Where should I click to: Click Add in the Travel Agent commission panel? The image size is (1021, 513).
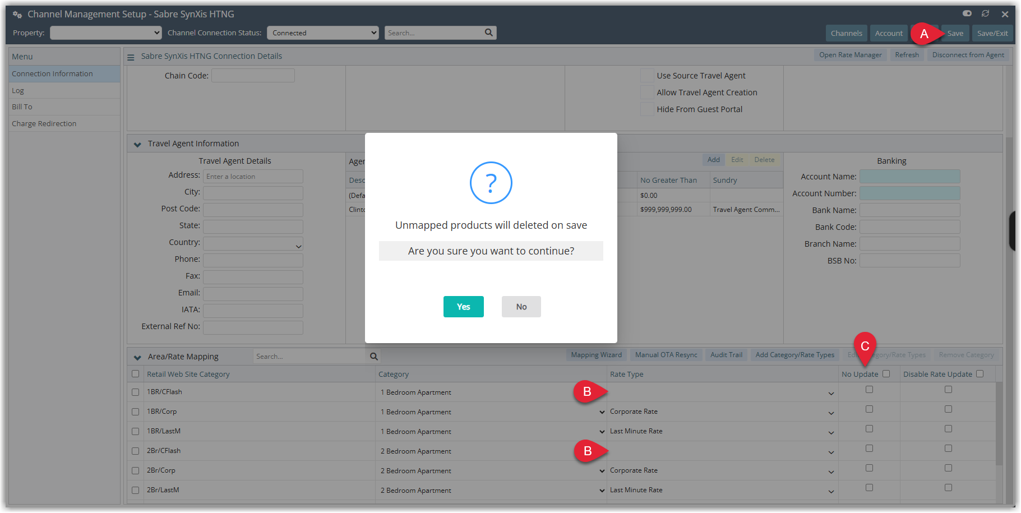[714, 160]
